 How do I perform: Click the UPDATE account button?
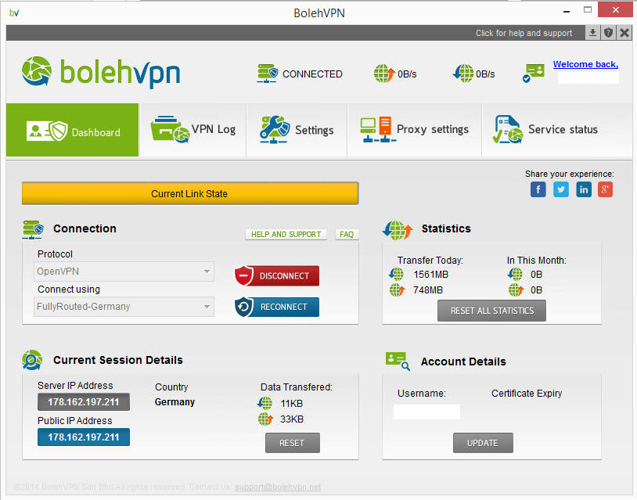tap(483, 443)
